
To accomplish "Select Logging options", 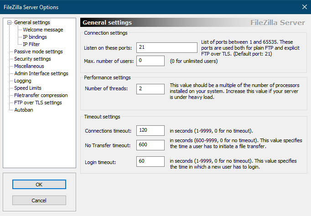I will pyautogui.click(x=23, y=81).
